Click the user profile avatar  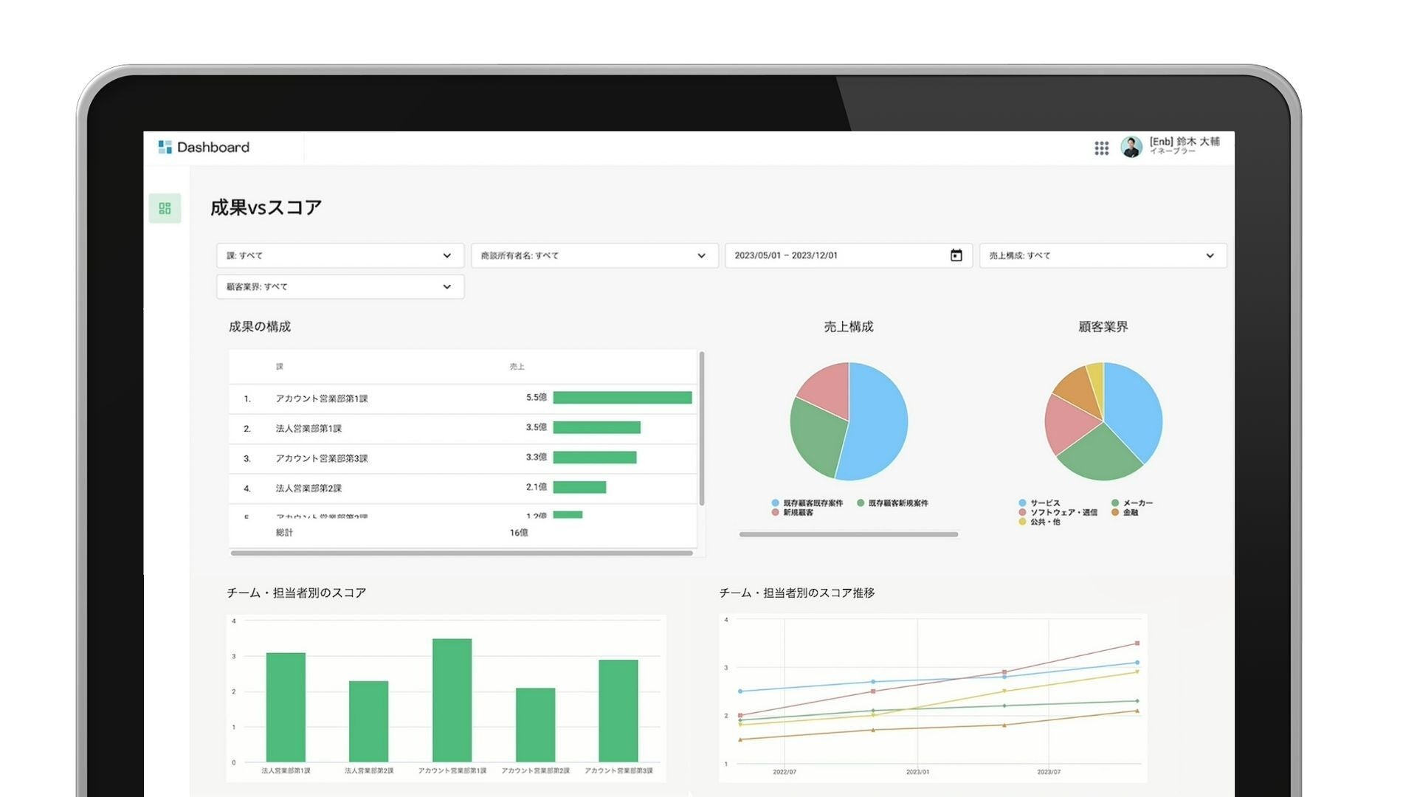pos(1131,147)
